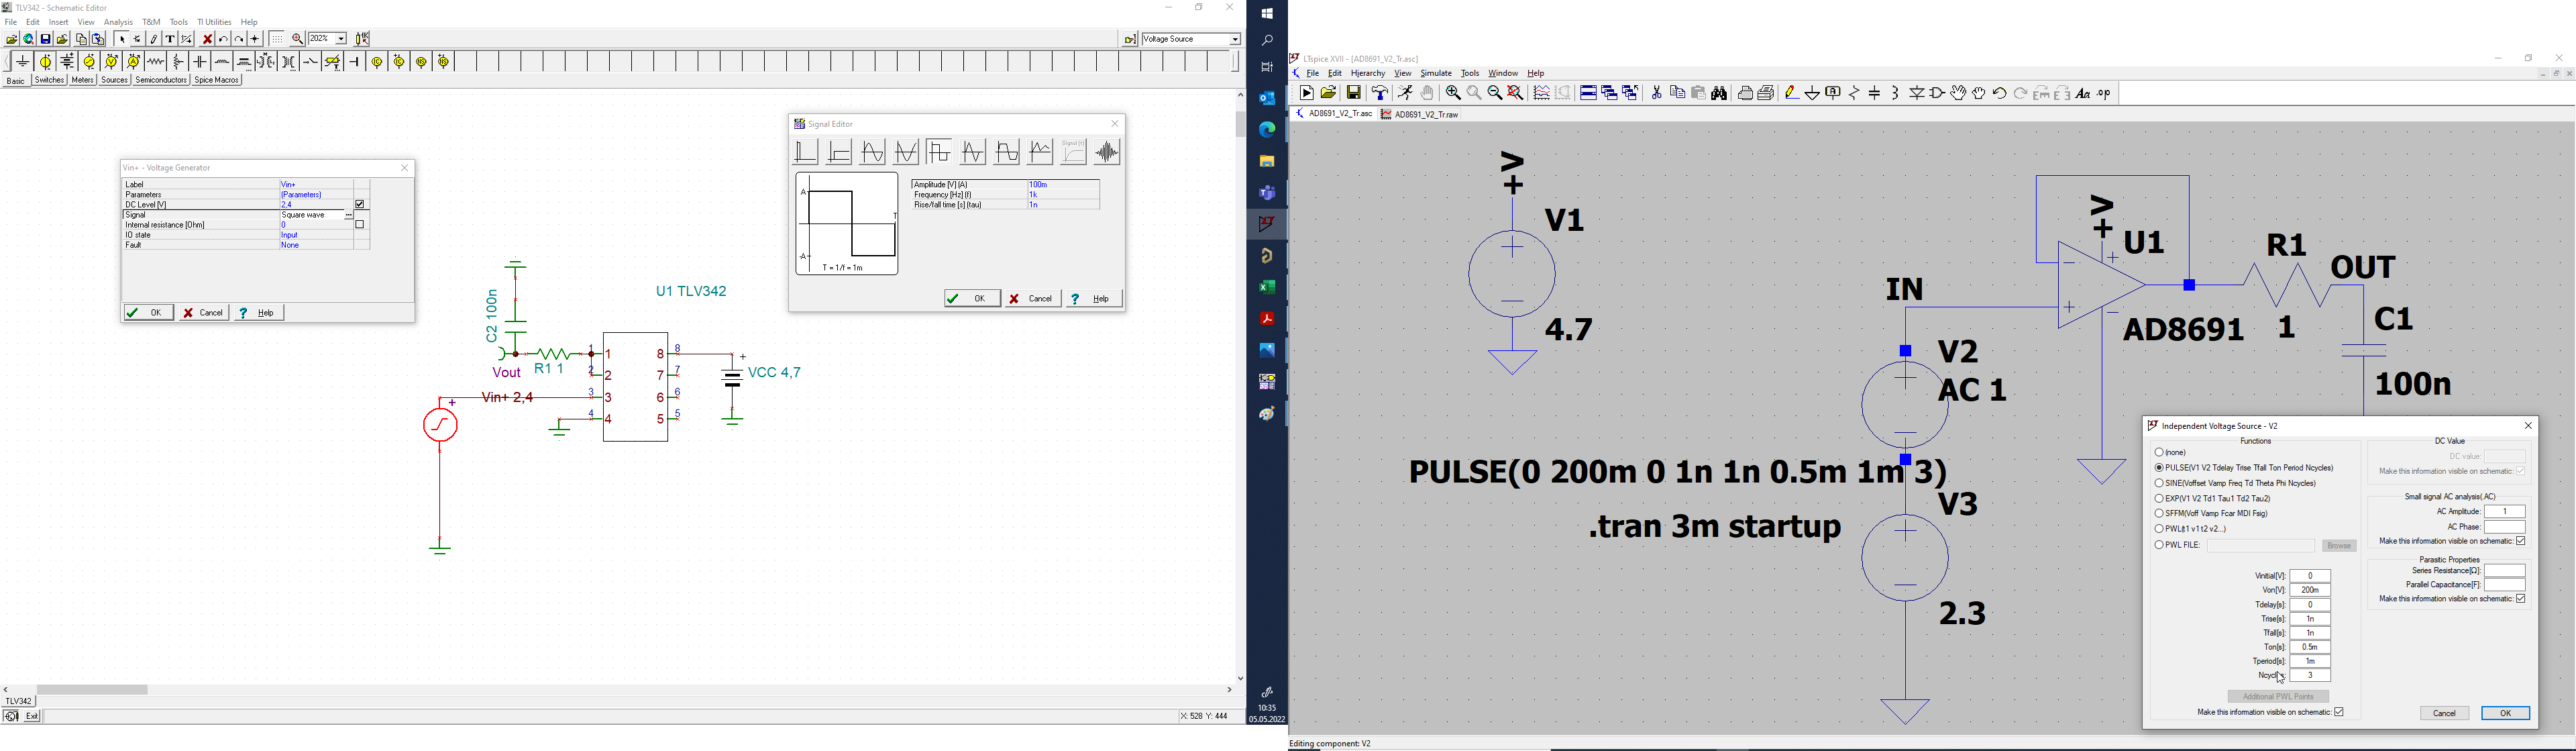Click OK in the Independent Voltage Source dialog

pos(2505,713)
